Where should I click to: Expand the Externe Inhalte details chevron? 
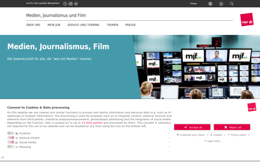tap(169, 137)
